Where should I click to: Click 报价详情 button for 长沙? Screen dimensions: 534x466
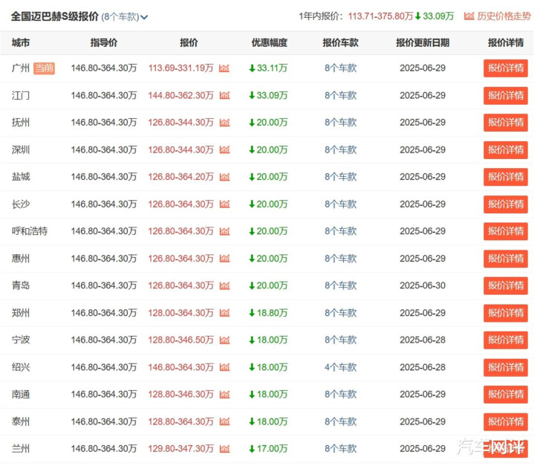point(505,204)
